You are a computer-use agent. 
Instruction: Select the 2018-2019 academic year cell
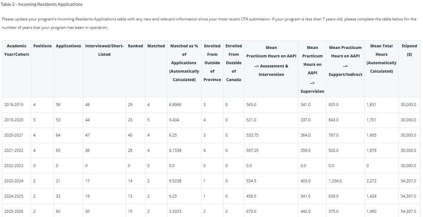(x=14, y=105)
